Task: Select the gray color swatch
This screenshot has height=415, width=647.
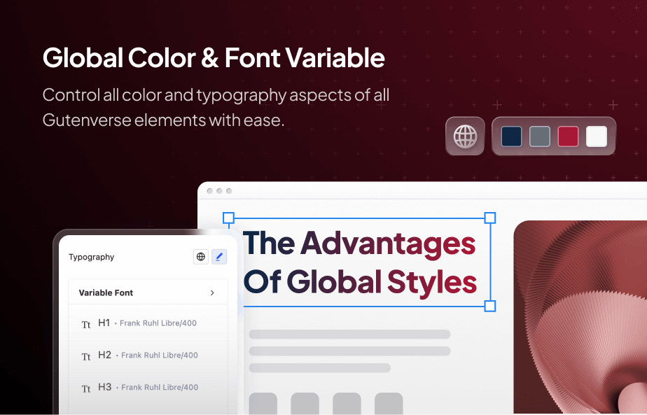Action: point(540,136)
